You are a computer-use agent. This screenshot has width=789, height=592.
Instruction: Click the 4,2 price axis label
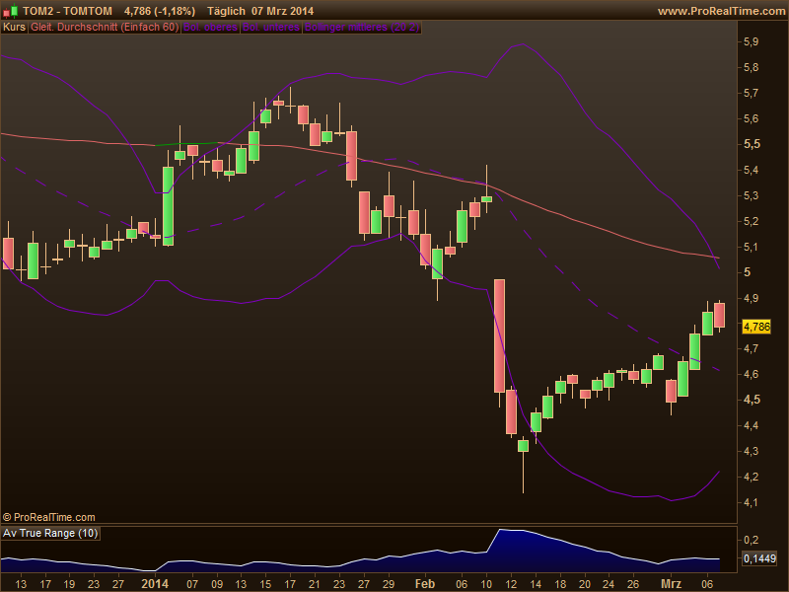752,477
